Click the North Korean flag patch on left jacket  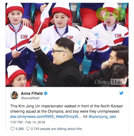pos(24,37)
